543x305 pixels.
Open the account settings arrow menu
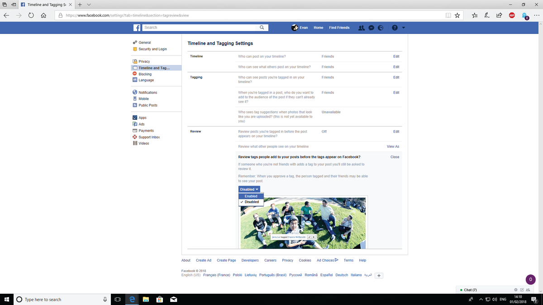click(403, 28)
